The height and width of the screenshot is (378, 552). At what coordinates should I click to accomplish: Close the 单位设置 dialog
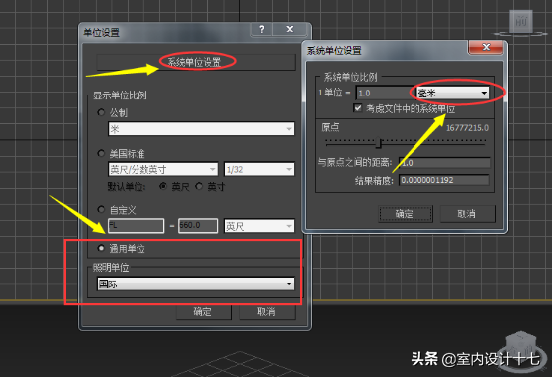[x=290, y=29]
